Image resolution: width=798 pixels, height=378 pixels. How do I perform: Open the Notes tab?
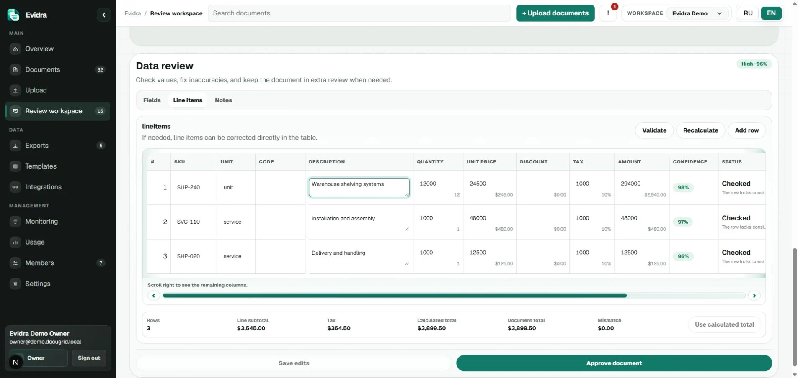(223, 100)
